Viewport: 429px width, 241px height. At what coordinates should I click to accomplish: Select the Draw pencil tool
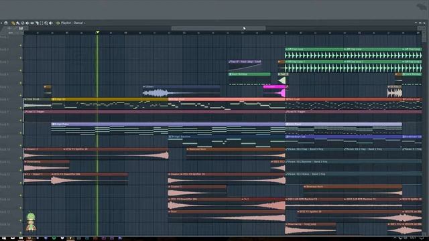[13, 23]
